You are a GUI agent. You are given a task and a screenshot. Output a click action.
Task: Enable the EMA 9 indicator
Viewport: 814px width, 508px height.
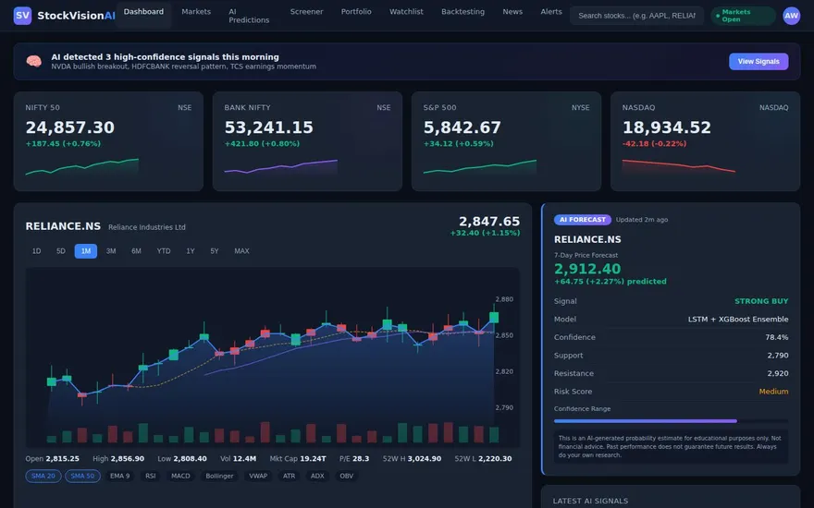120,476
